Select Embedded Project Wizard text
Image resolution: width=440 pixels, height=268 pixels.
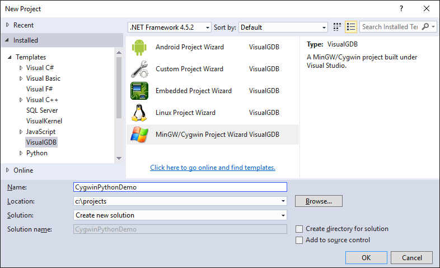click(x=194, y=91)
